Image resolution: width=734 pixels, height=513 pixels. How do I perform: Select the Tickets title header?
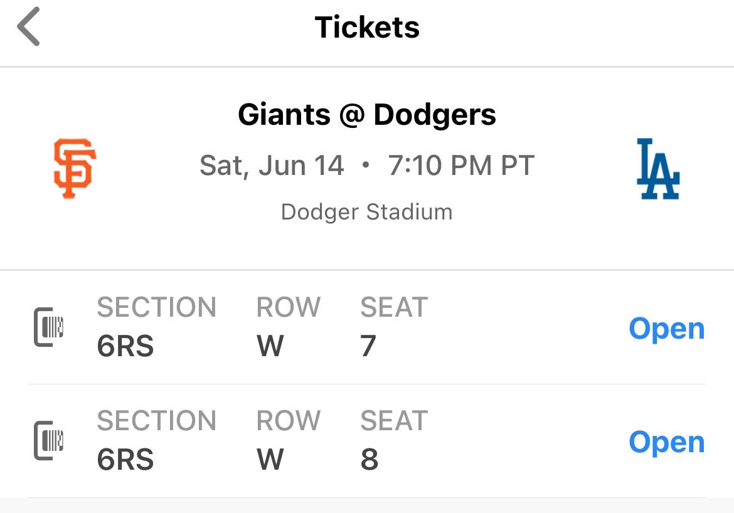tap(366, 27)
